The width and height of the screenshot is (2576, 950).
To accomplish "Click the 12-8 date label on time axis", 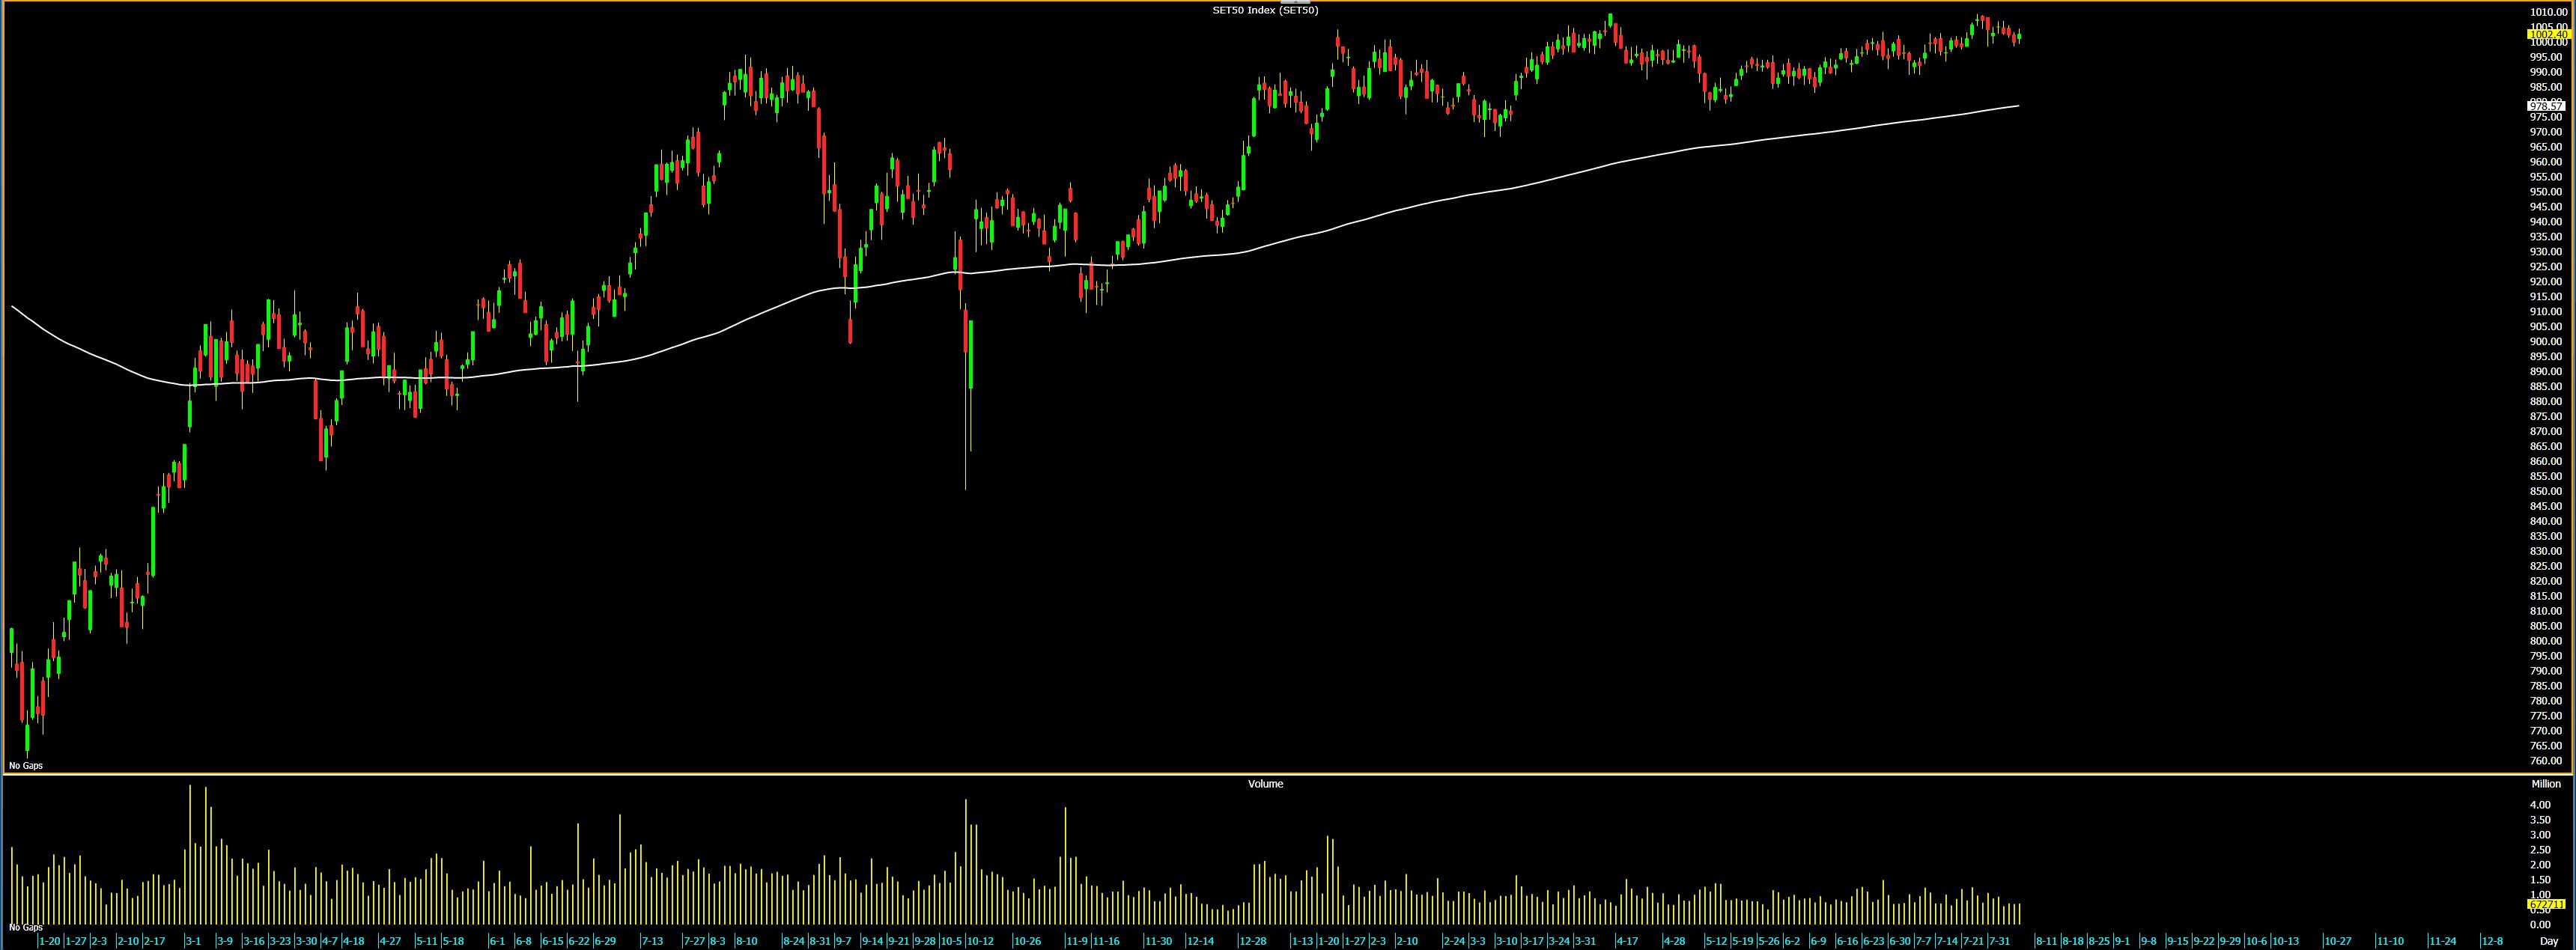I will click(2493, 942).
